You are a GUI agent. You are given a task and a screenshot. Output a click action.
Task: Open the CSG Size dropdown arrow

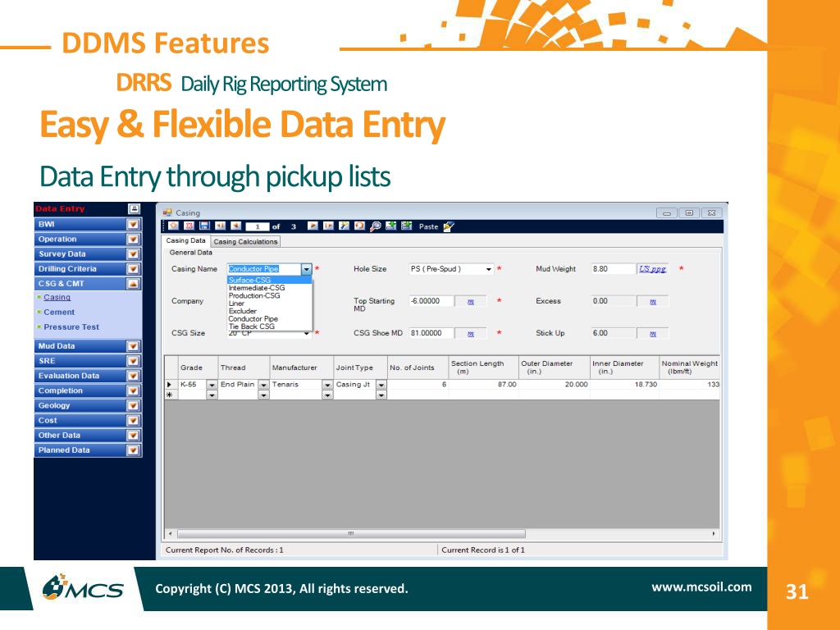(307, 334)
